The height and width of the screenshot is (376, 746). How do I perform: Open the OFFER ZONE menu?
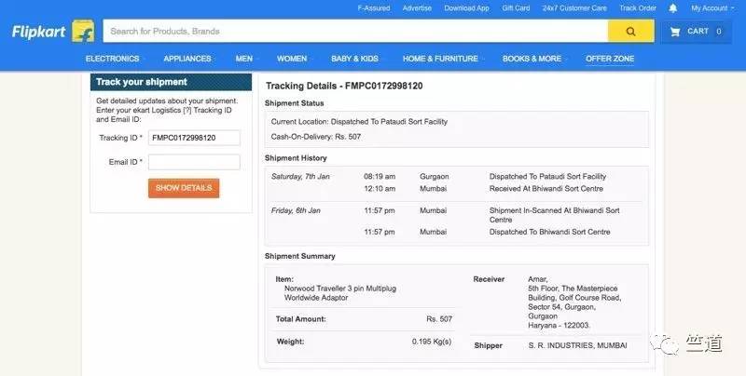(x=610, y=59)
